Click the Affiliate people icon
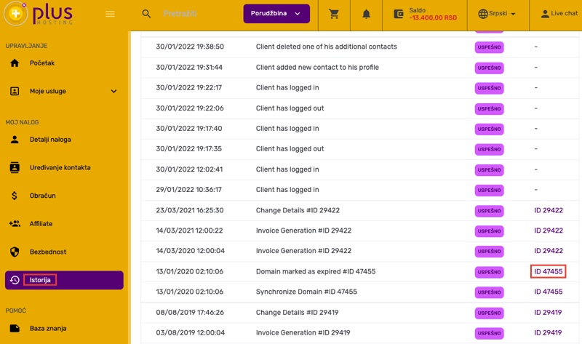Viewport: 582px width, 344px height. click(x=15, y=224)
